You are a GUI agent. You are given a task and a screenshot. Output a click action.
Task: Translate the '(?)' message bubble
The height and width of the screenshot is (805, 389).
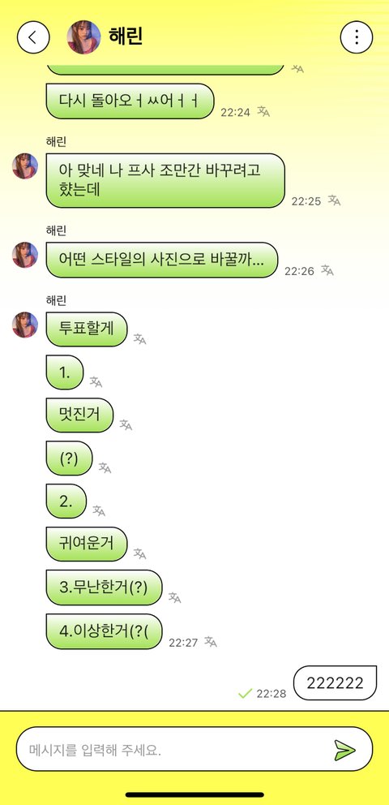[105, 467]
